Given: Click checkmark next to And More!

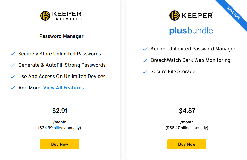Looking at the screenshot, I should click(13, 88).
